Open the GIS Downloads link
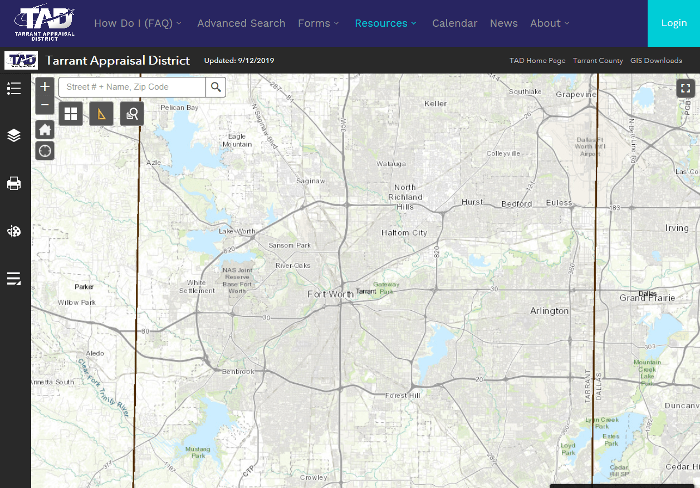 656,60
